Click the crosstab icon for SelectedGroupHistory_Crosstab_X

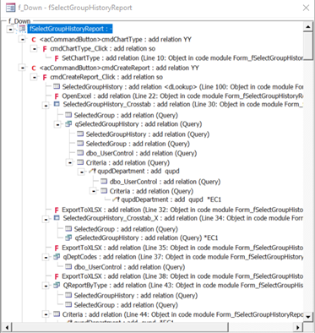click(x=57, y=218)
